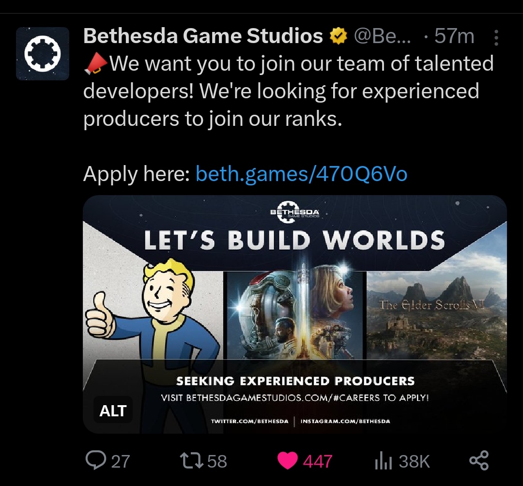Open the Let's Build Worlds image
The height and width of the screenshot is (486, 523).
click(x=295, y=314)
